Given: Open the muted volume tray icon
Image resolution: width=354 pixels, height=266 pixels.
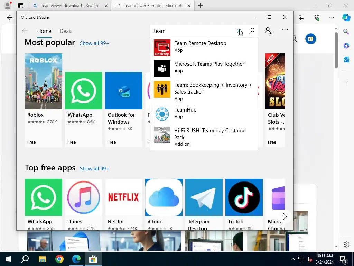Looking at the screenshot, I should (x=309, y=259).
